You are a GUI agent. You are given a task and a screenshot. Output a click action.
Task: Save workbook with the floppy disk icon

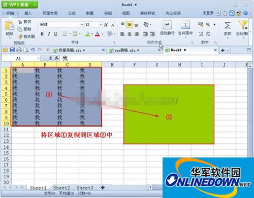pos(12,50)
